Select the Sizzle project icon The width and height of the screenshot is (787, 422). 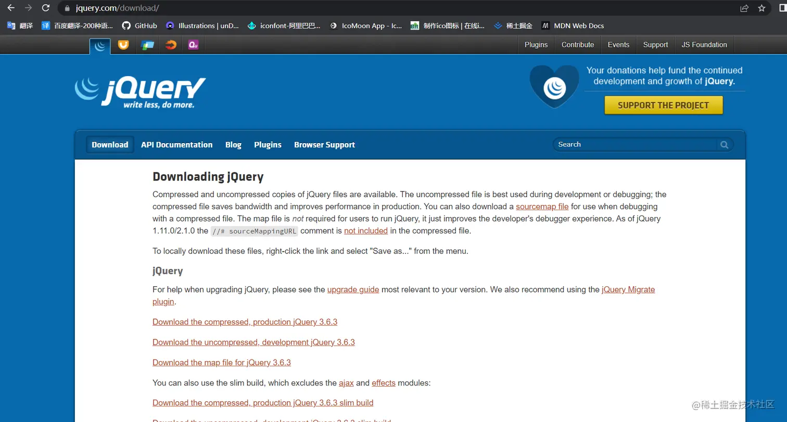tap(171, 45)
